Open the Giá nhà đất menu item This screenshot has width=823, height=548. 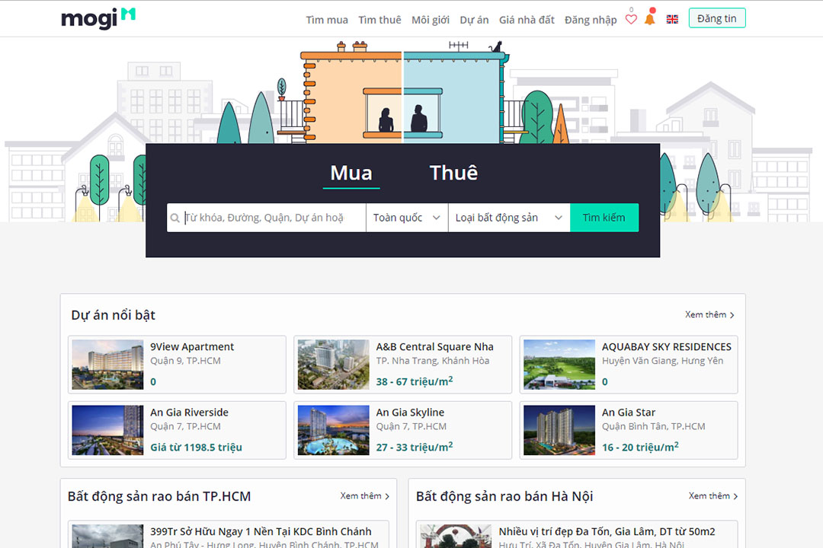click(x=527, y=20)
